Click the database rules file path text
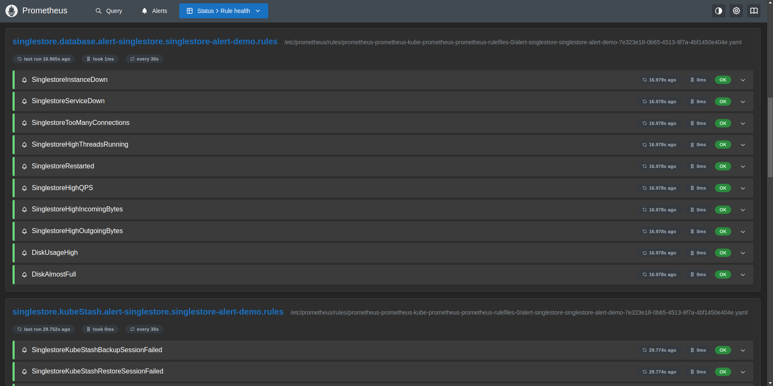This screenshot has height=386, width=773. coord(513,42)
